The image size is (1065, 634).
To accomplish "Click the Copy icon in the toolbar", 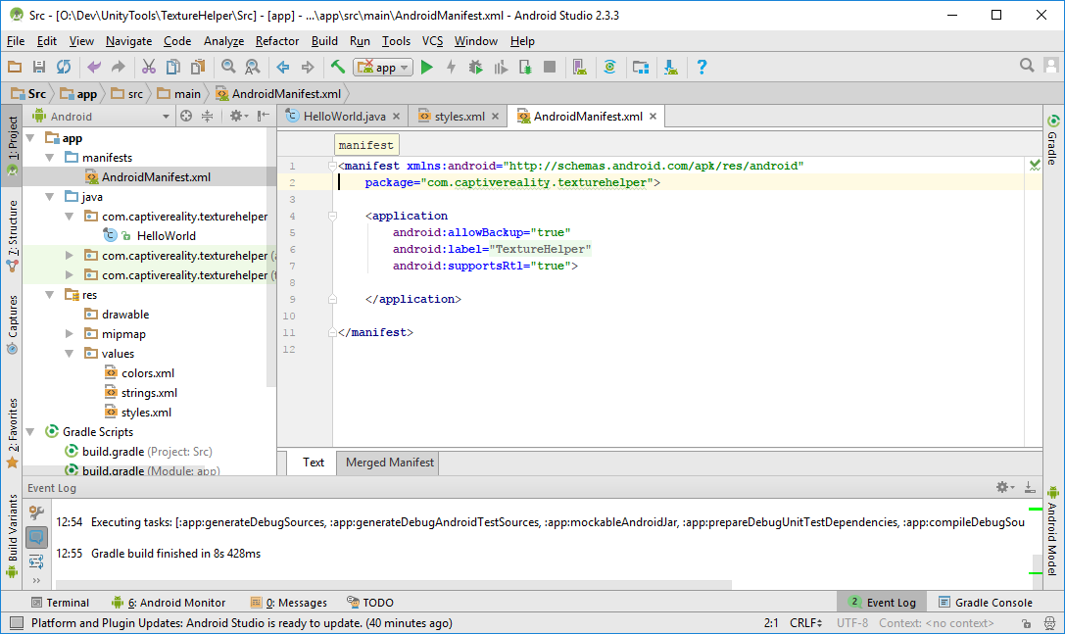I will pyautogui.click(x=173, y=67).
